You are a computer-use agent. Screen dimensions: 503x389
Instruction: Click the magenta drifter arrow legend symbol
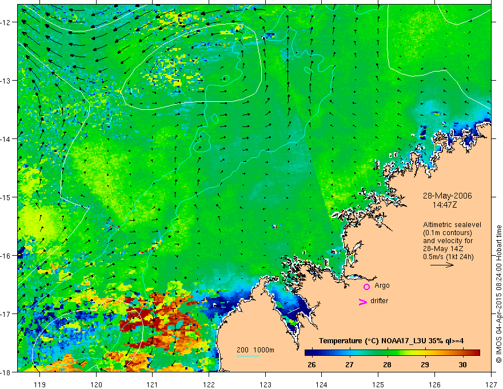point(363,302)
